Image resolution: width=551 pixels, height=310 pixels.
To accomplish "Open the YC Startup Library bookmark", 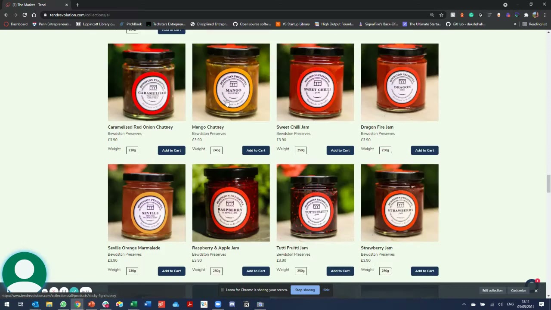I will click(x=293, y=24).
